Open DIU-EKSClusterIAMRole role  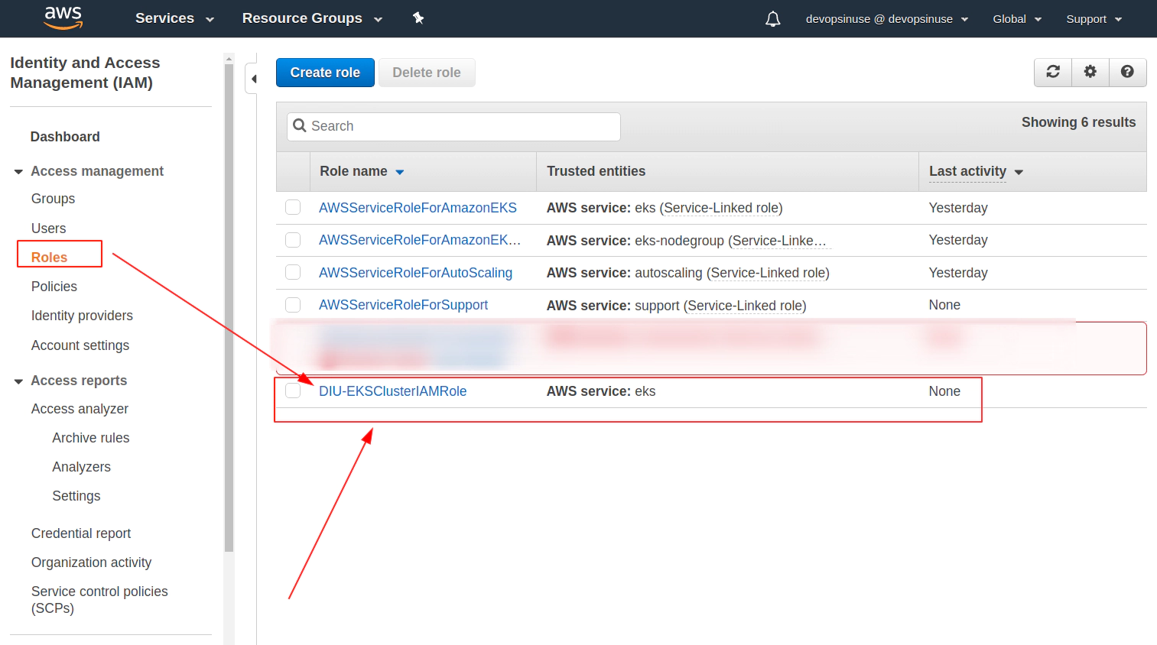[x=392, y=391]
